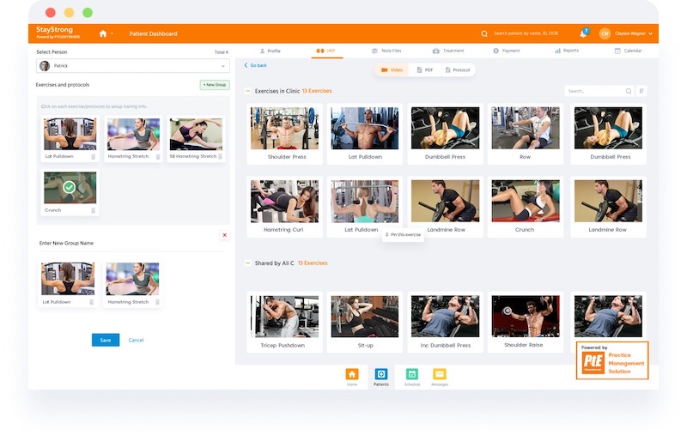Collapse the Shared by Ali C section
Viewport: 687px width, 441px height.
pos(247,263)
